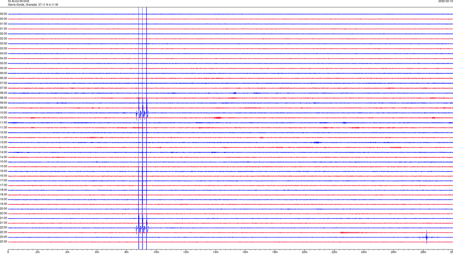
Task: Click the blue signal burst on the 22:00 trace
Action: click(x=142, y=229)
